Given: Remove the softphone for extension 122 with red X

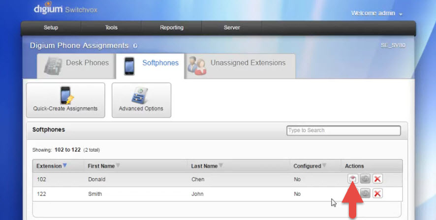Looking at the screenshot, I should coord(377,193).
